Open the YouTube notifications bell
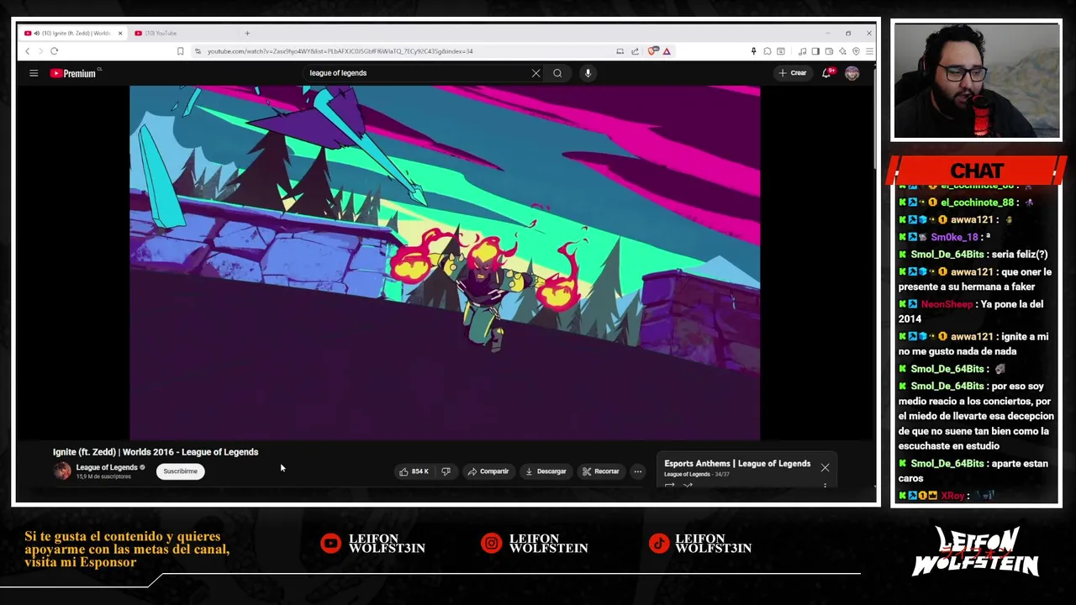This screenshot has width=1076, height=605. pyautogui.click(x=826, y=73)
